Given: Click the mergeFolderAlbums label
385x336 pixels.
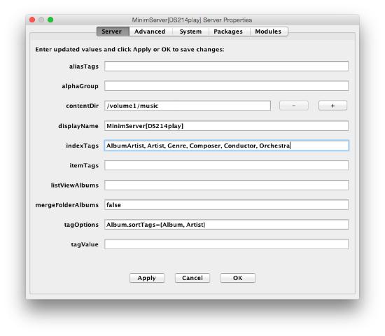Looking at the screenshot, I should click(x=66, y=205).
